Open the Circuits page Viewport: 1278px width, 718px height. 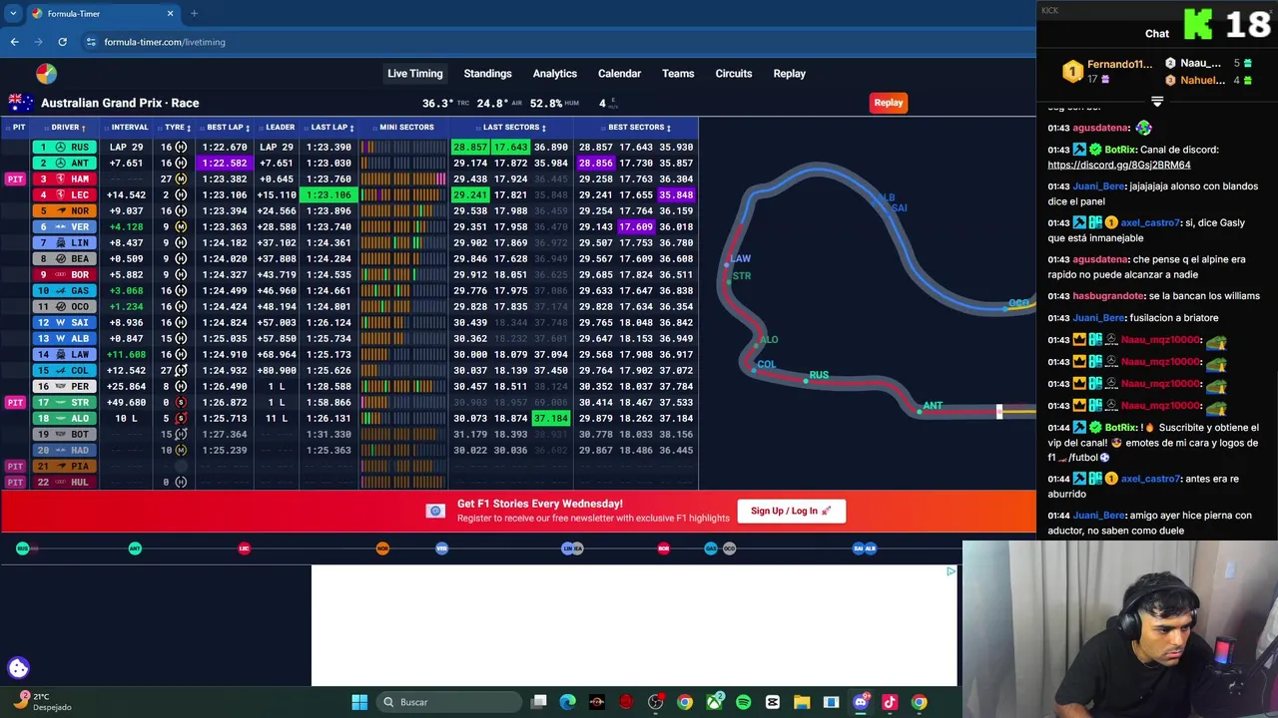click(x=733, y=74)
